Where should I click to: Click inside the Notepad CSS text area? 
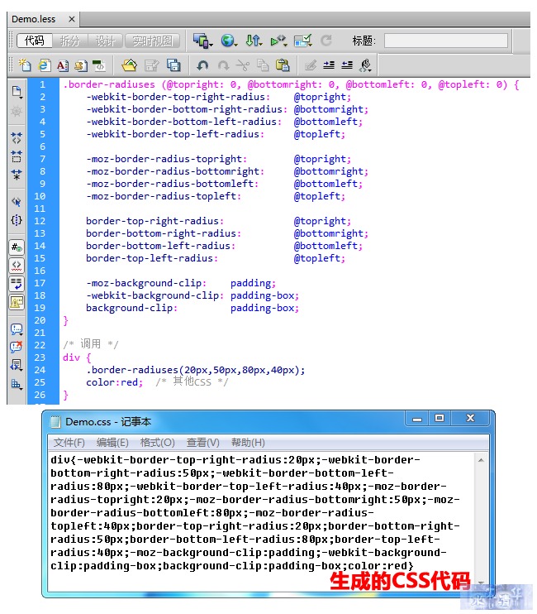(262, 520)
